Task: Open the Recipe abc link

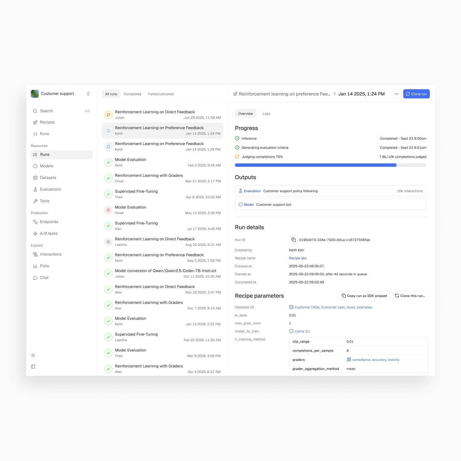Action: coord(298,258)
